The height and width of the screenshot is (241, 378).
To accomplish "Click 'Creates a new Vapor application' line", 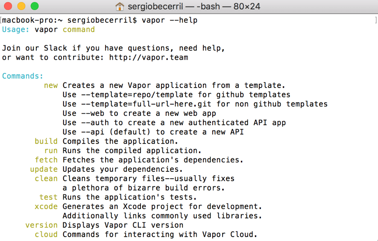I will pos(174,85).
